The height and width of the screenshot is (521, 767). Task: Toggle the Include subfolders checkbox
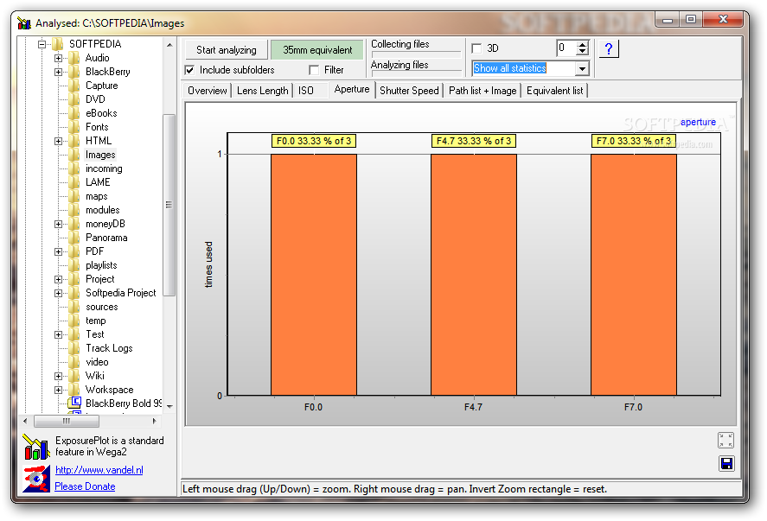click(189, 70)
